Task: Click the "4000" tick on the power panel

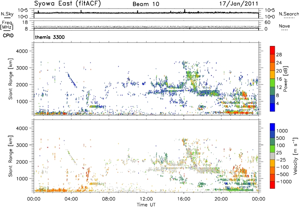Action: pyautogui.click(x=22, y=51)
